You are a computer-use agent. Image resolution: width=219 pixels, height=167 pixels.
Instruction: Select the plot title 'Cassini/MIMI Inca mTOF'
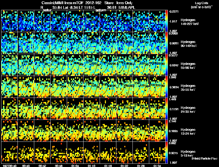62,3
